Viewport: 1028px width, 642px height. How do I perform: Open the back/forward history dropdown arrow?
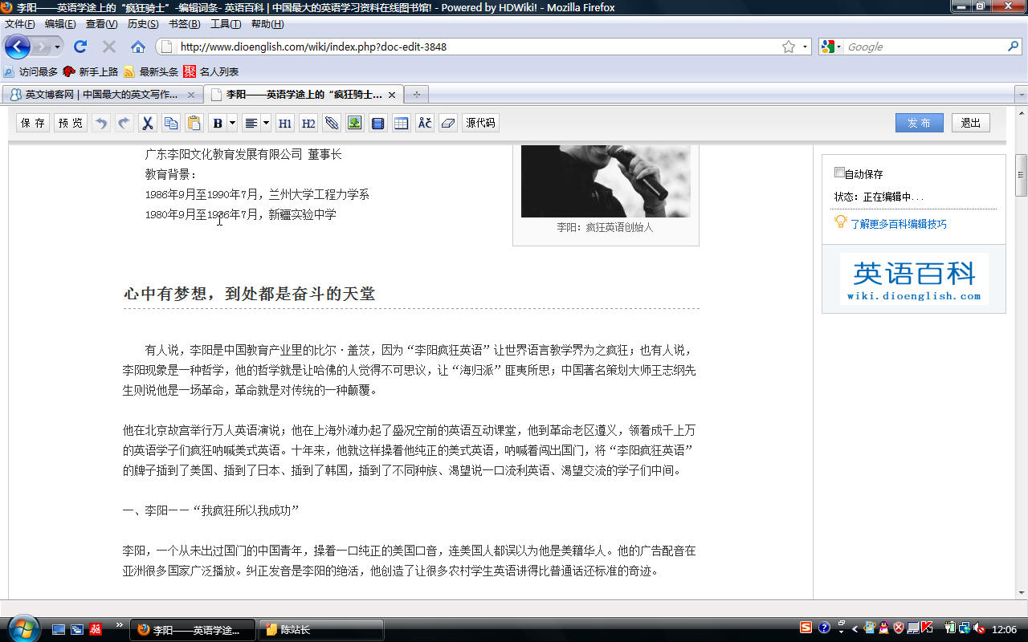point(57,47)
